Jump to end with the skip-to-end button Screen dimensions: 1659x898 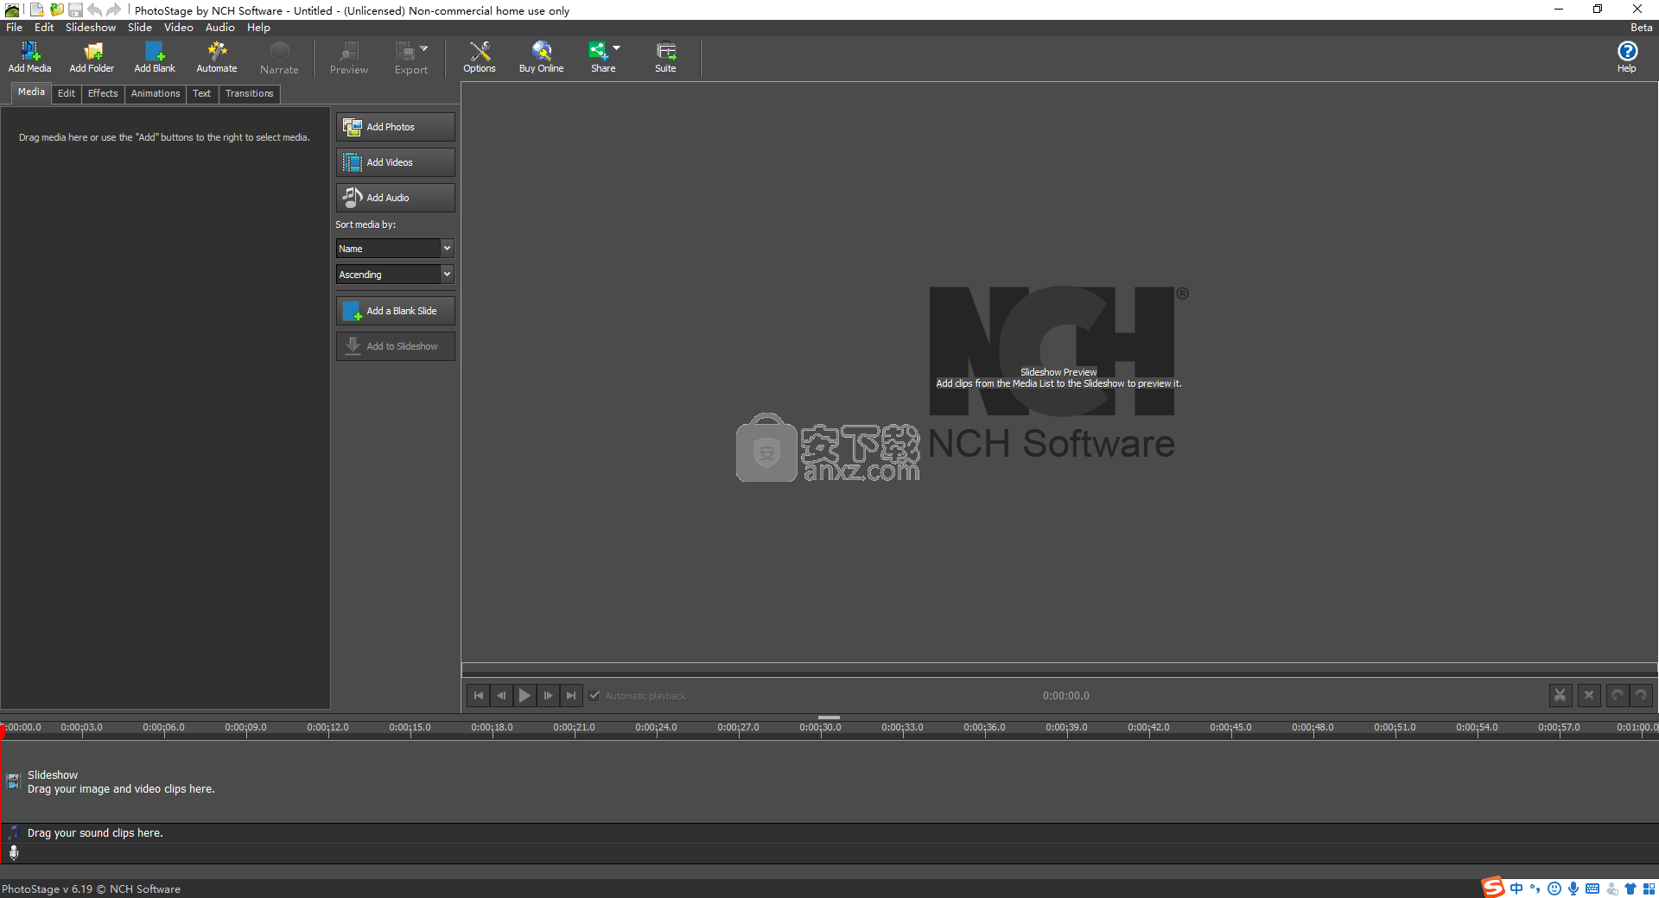(571, 695)
